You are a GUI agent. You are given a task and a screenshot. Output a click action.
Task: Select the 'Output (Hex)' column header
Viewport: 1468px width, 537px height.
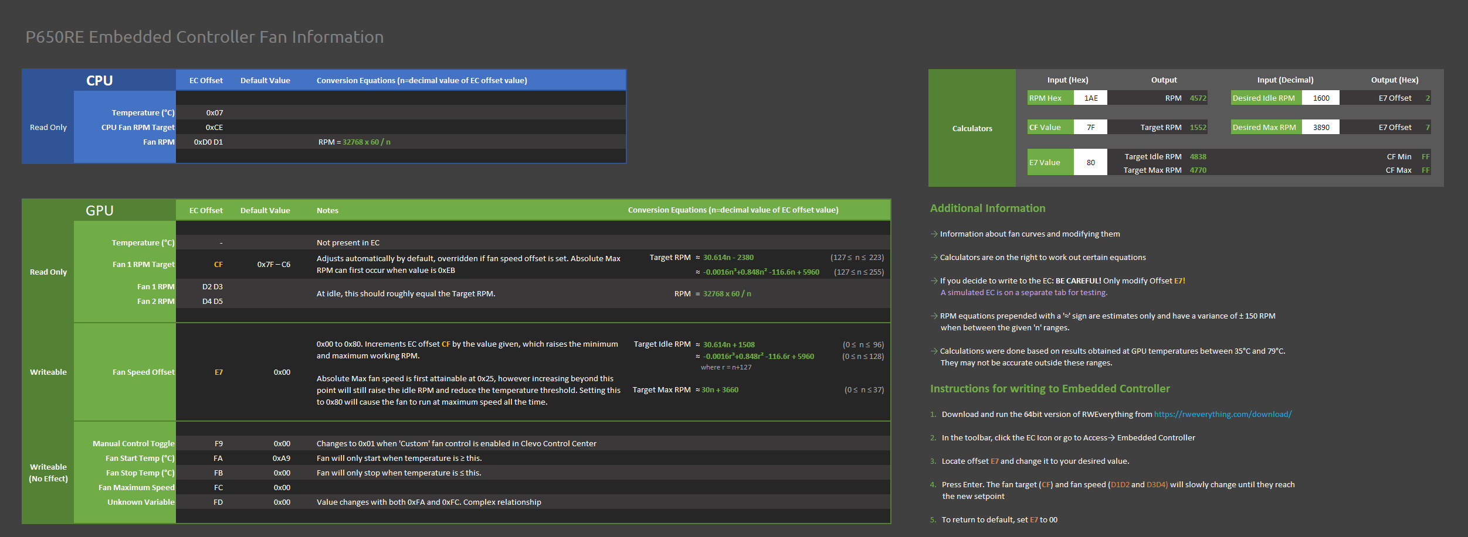click(x=1395, y=80)
